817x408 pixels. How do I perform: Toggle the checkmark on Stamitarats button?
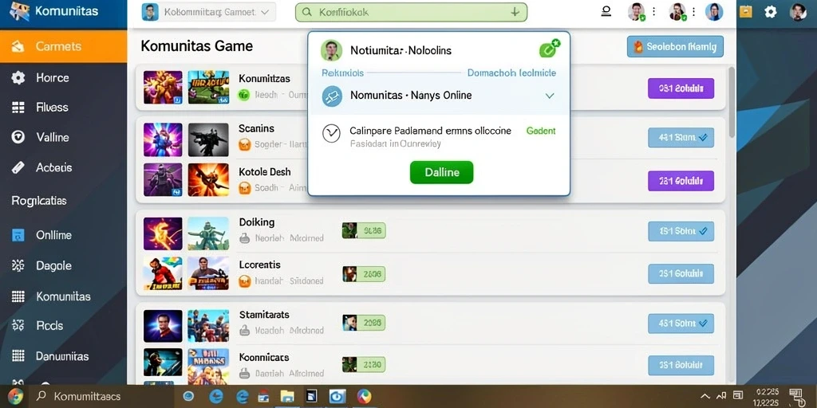coord(702,324)
